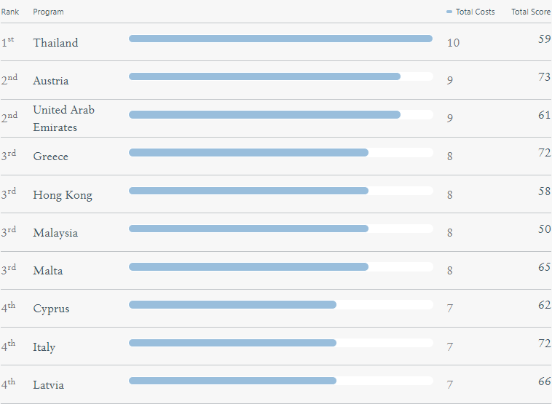552x404 pixels.
Task: Open the Thailand program entry
Action: coord(55,42)
